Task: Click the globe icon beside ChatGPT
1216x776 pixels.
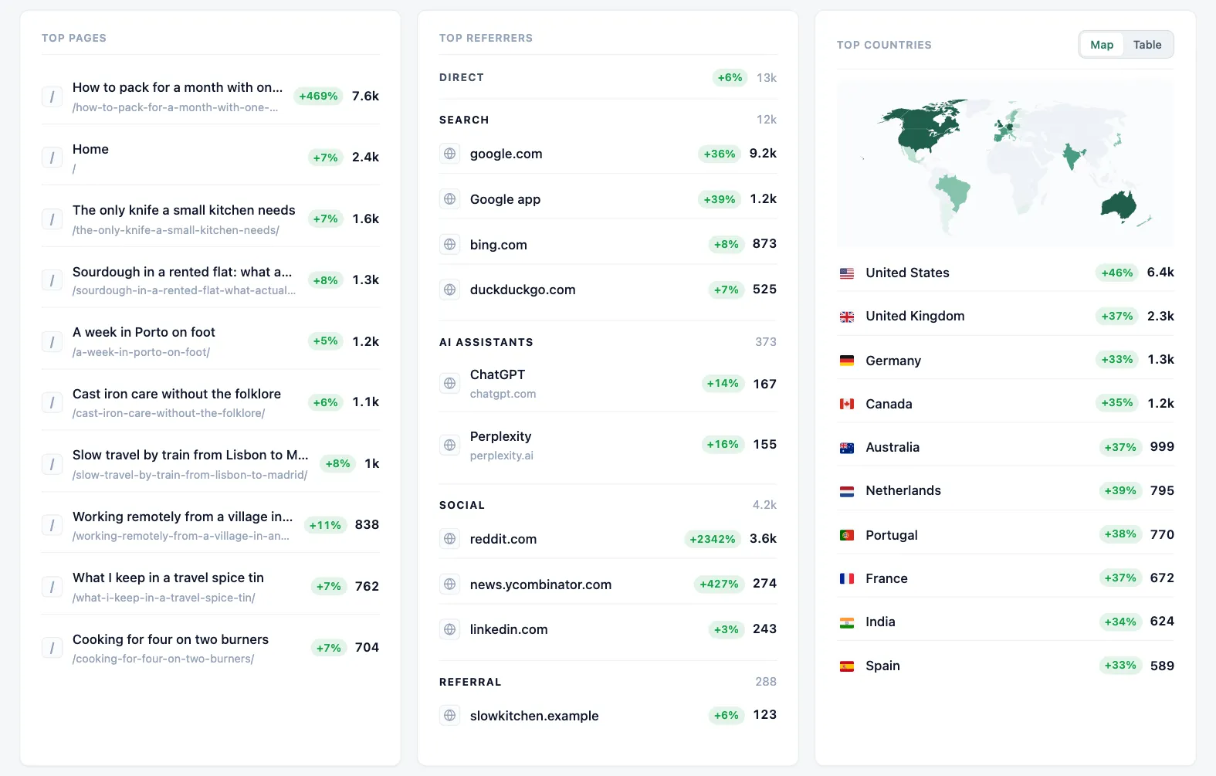Action: pyautogui.click(x=450, y=383)
